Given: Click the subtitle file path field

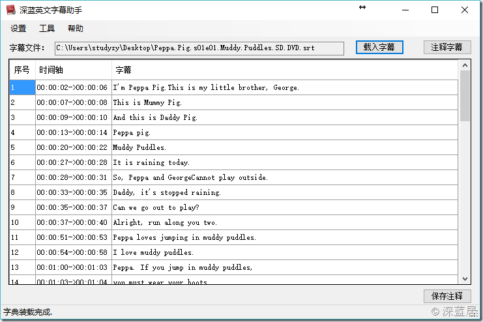Looking at the screenshot, I should coord(199,48).
